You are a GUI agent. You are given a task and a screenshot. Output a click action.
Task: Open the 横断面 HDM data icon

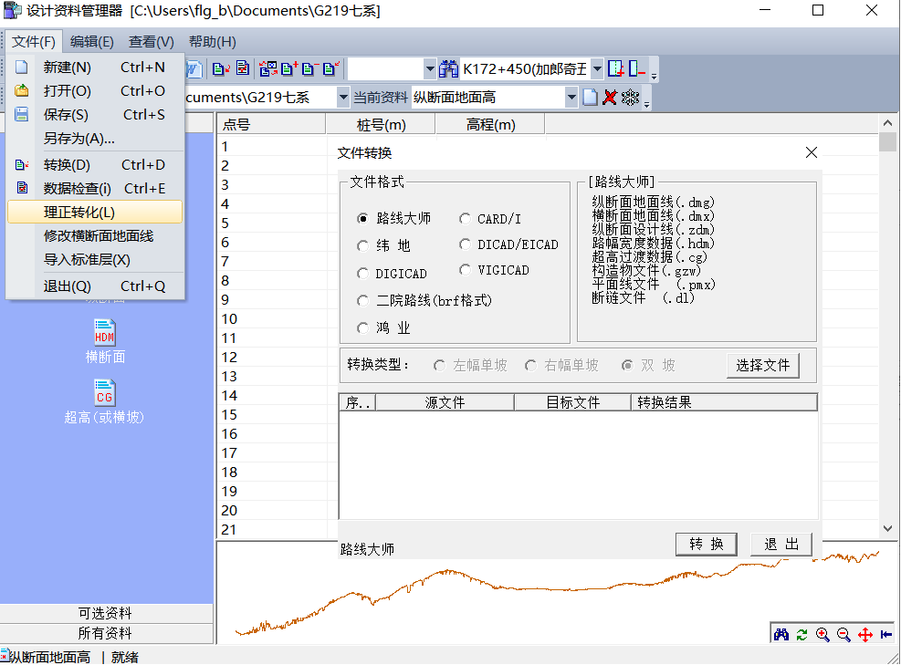pos(105,333)
